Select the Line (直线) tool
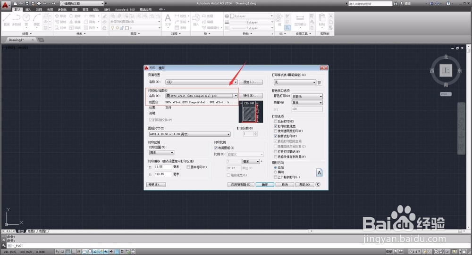472x255 pixels. click(x=7, y=19)
